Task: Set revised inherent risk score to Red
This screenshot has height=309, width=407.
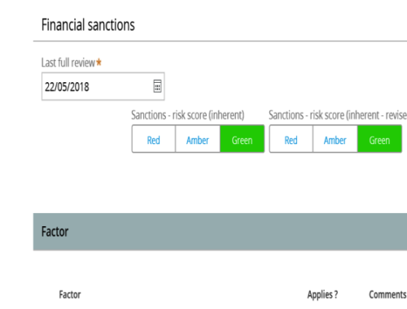Action: [x=291, y=140]
